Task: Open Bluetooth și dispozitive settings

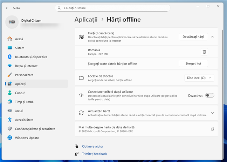Action: pyautogui.click(x=31, y=57)
